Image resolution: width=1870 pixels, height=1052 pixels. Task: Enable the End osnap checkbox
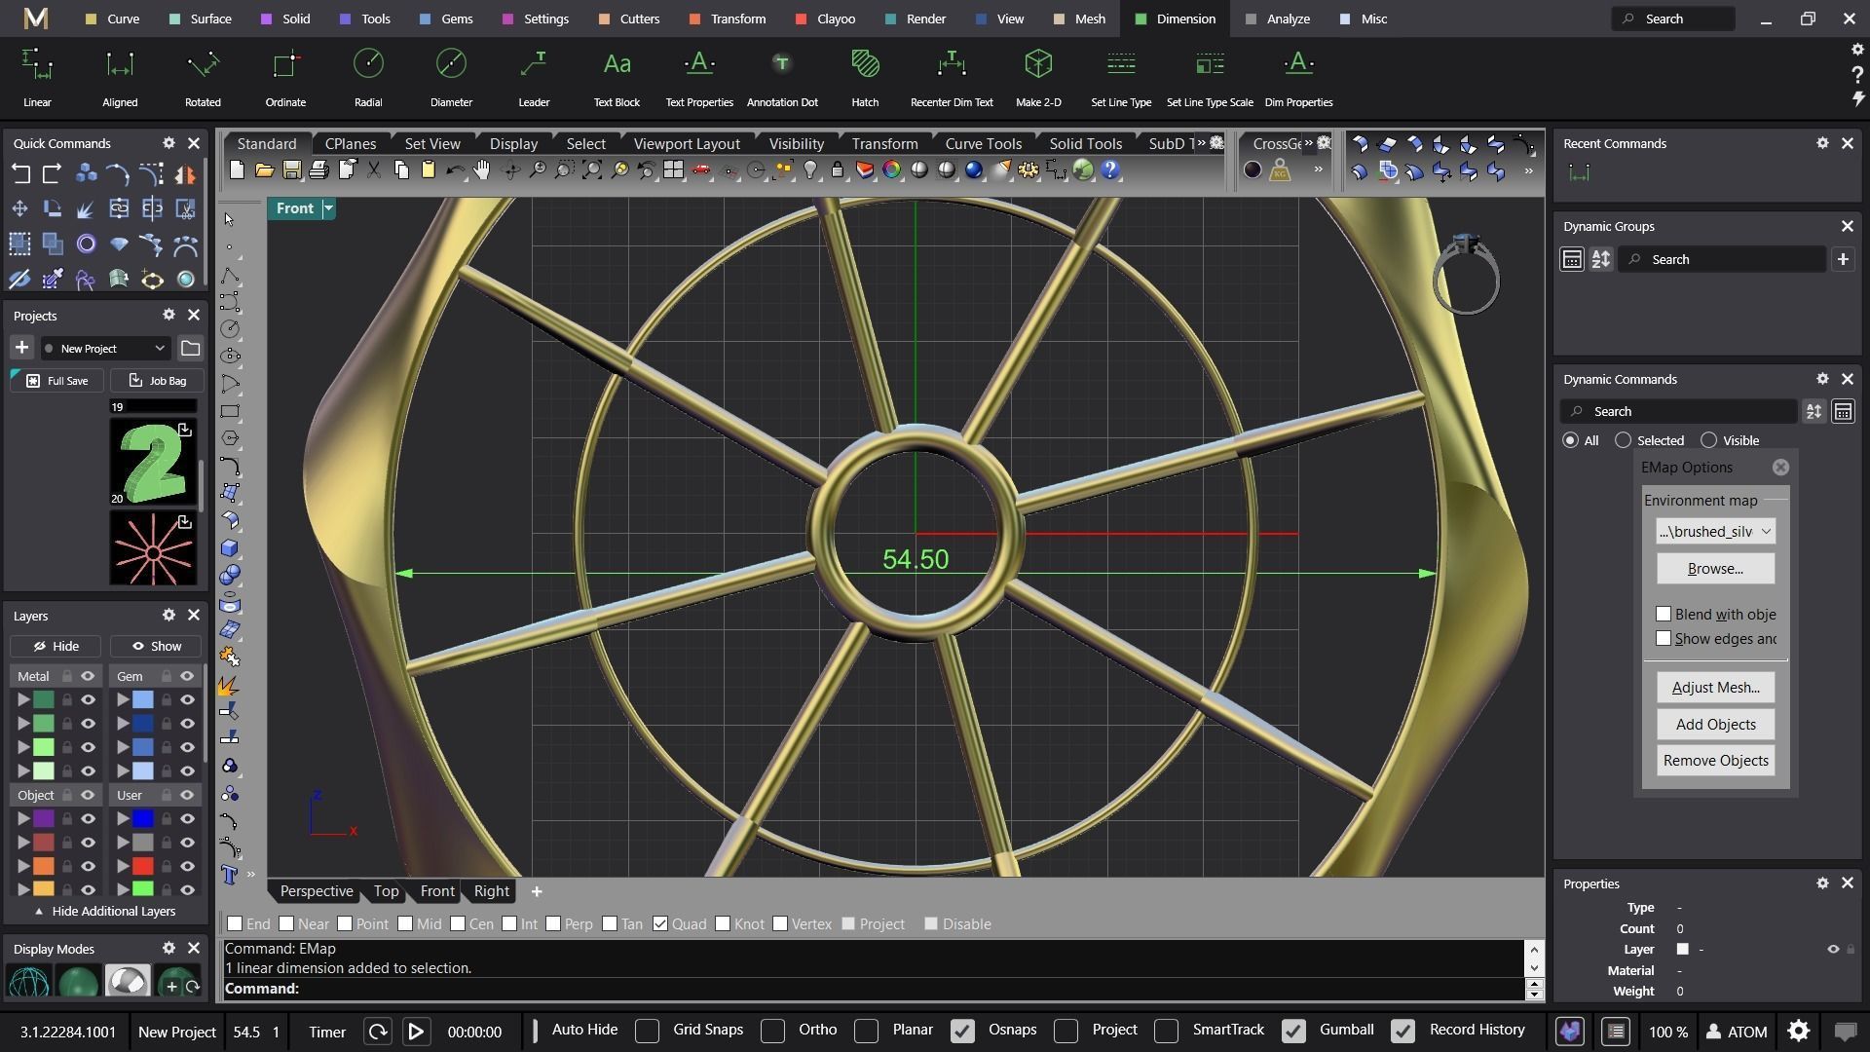click(235, 923)
